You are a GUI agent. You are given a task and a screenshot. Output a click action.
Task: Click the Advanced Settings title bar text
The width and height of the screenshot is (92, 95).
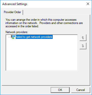[15, 4]
